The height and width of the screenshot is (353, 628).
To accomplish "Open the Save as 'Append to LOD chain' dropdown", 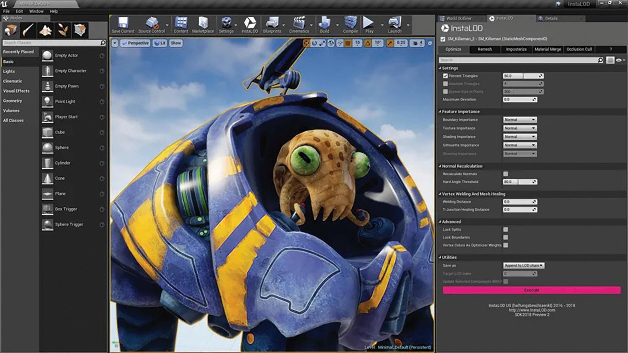I will point(523,266).
